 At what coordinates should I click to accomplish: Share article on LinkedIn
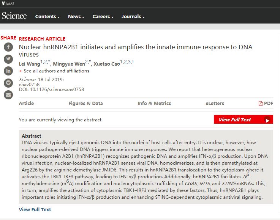[8, 71]
